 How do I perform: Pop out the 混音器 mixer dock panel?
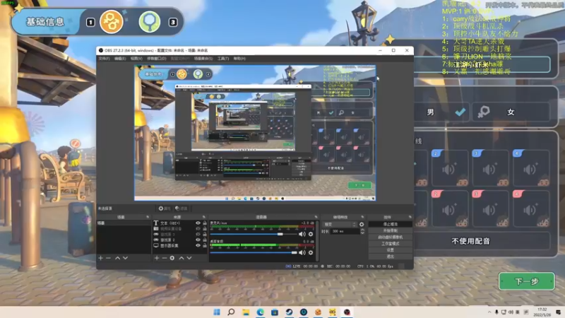click(x=316, y=217)
